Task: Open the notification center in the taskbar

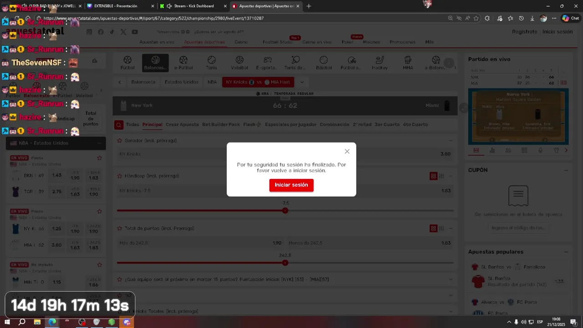Action: tap(573, 322)
